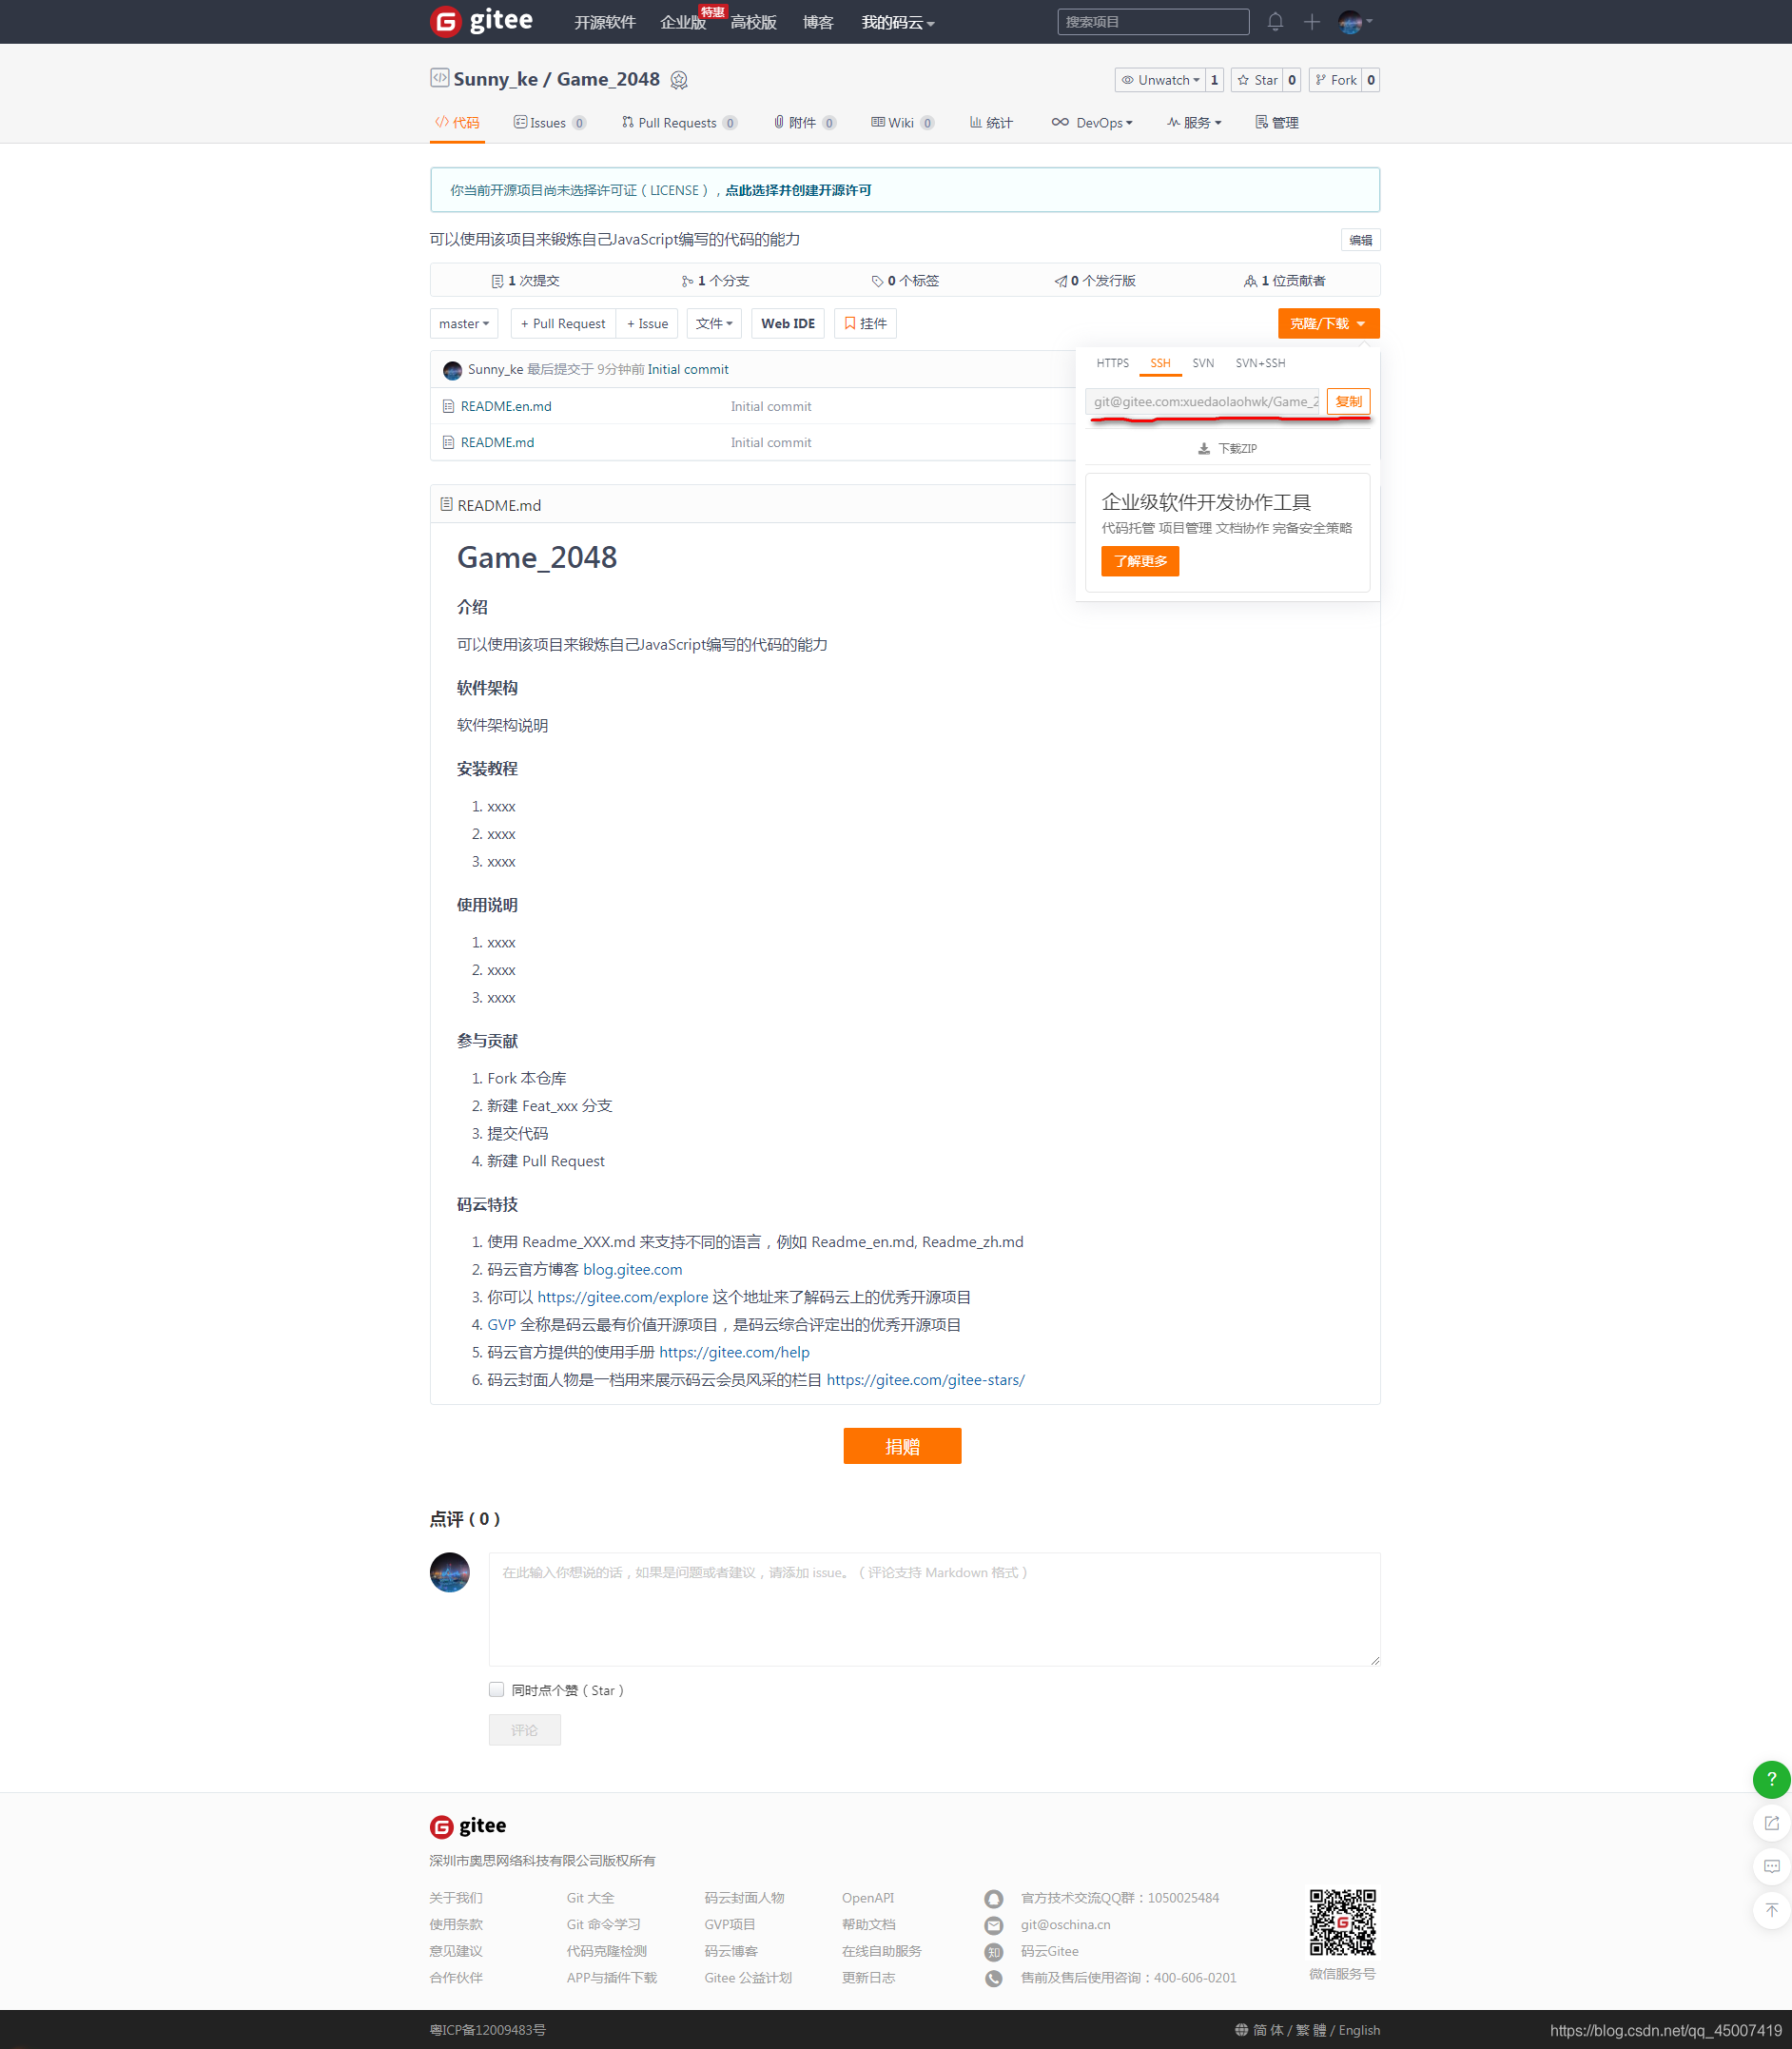Select the SVN clone tab
The image size is (1792, 2049).
click(x=1203, y=363)
